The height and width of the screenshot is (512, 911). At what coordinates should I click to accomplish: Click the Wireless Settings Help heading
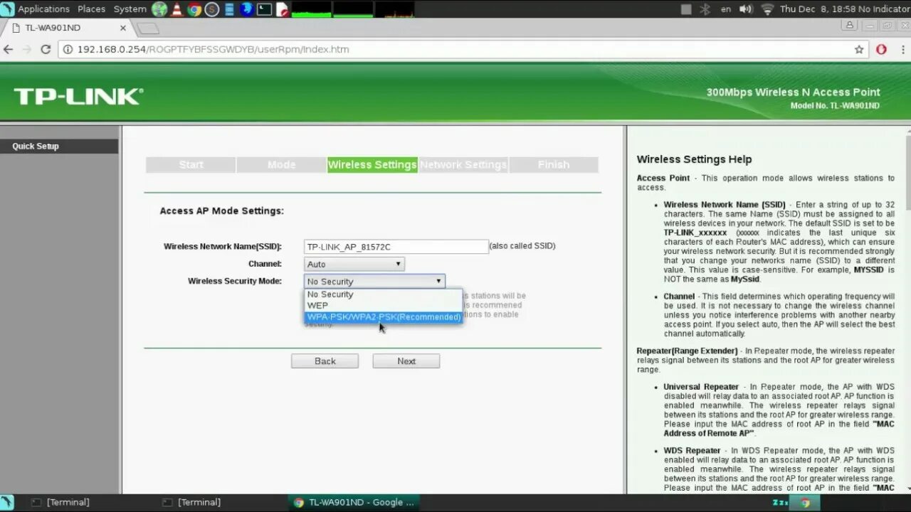694,159
